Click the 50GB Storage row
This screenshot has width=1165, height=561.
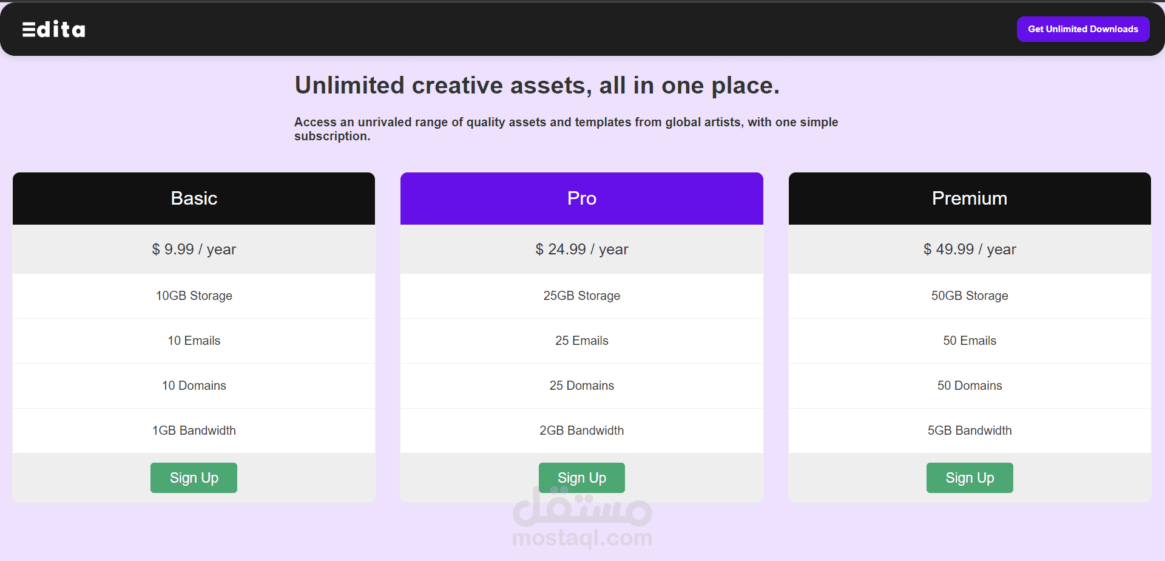(x=969, y=296)
